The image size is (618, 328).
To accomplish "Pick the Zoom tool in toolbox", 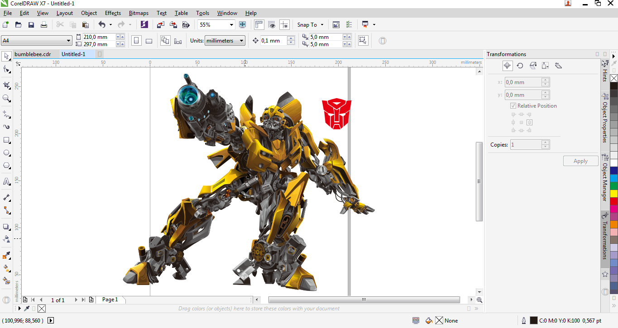I will click(7, 98).
